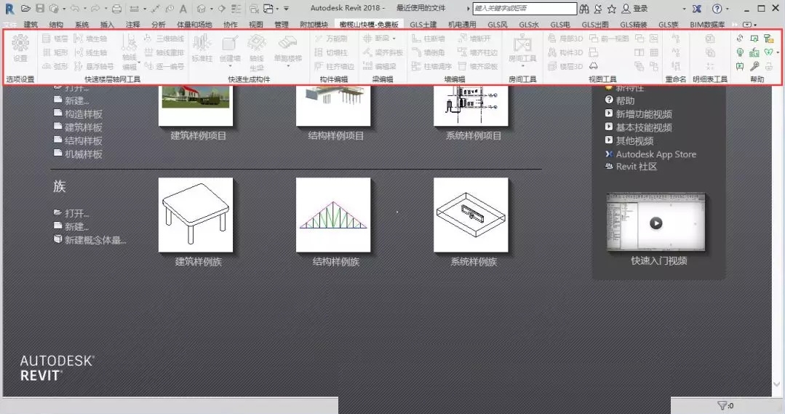Switch to the 结构 ribbon tab
Screen dimensions: 785x414
(x=56, y=25)
